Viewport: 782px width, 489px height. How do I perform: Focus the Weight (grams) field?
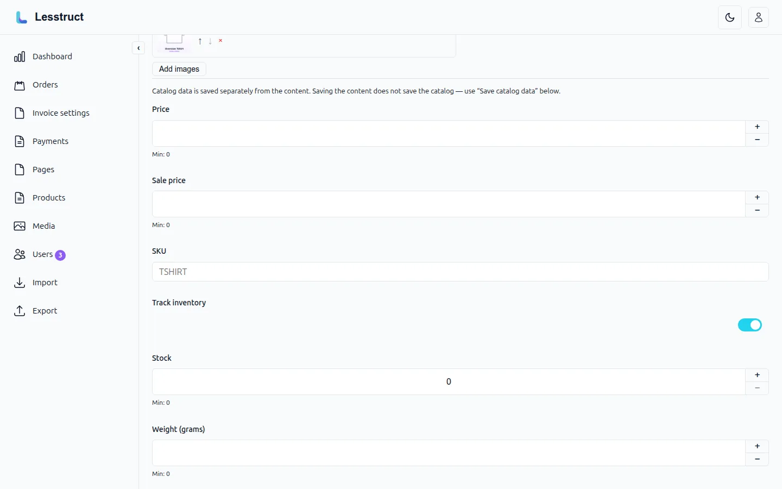[x=449, y=453]
